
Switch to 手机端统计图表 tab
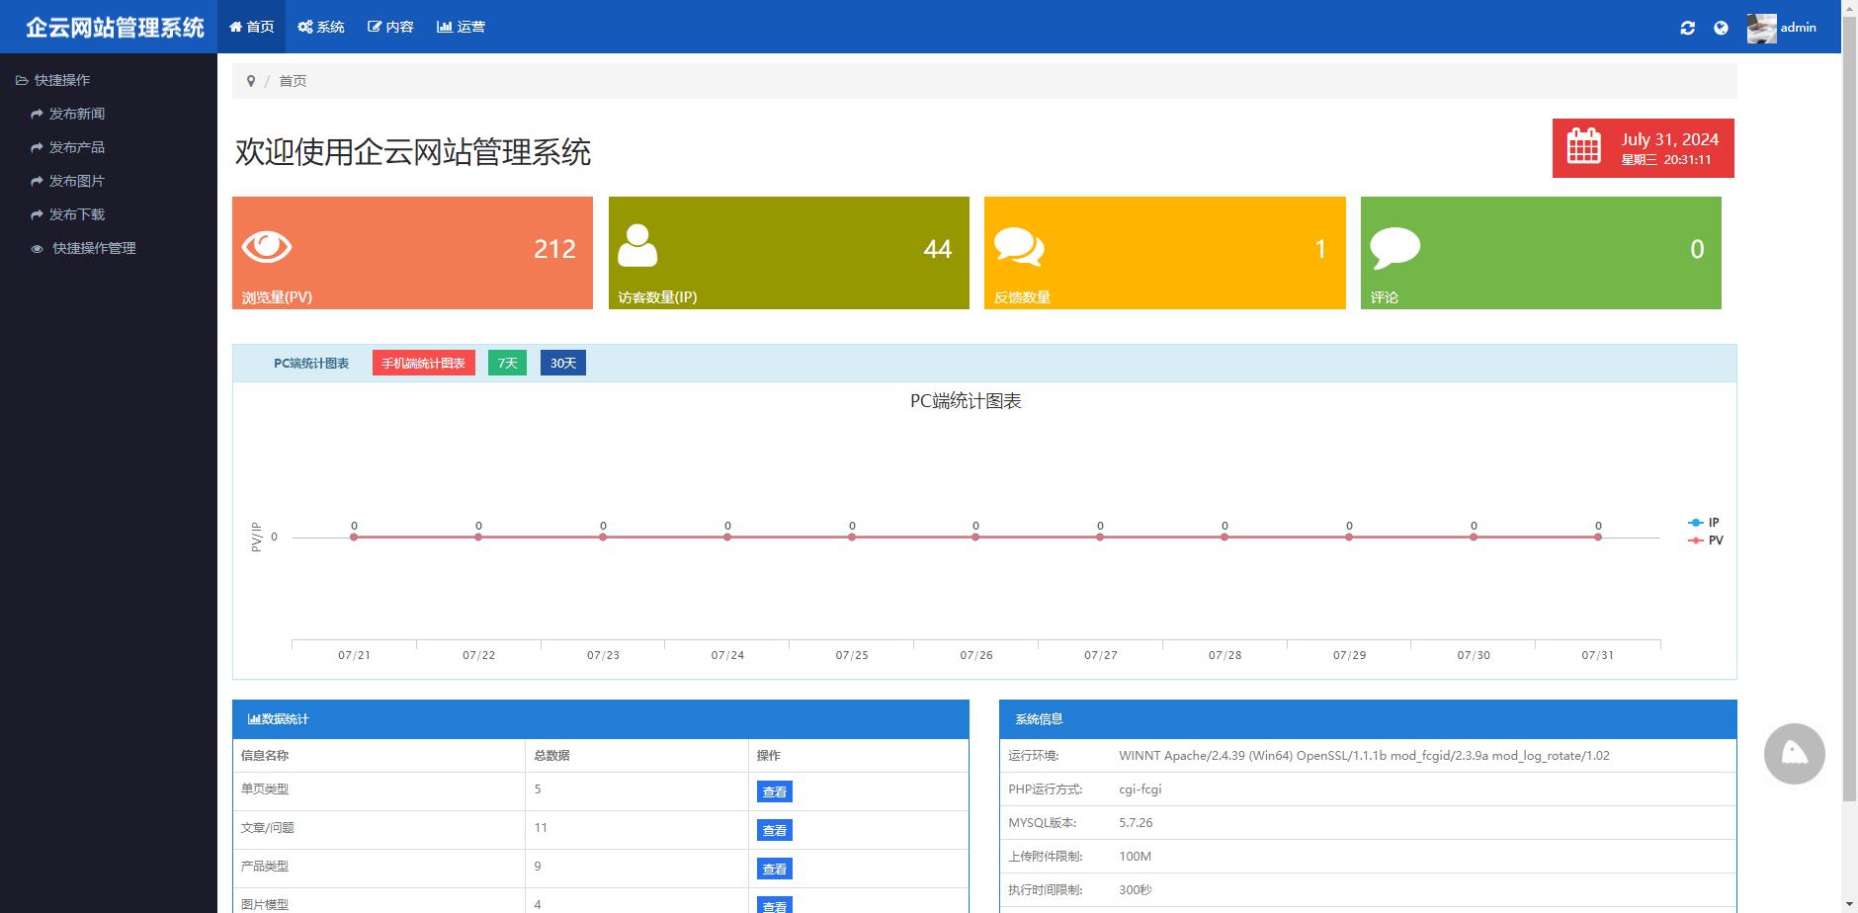(424, 364)
